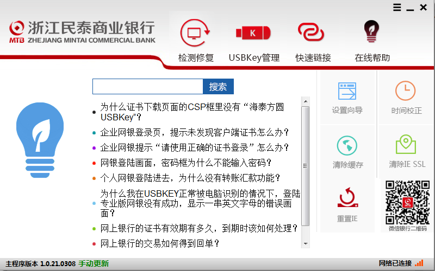Click the FAQ list scroll up arrow
Image resolution: width=435 pixels, height=271 pixels.
pos(306,101)
